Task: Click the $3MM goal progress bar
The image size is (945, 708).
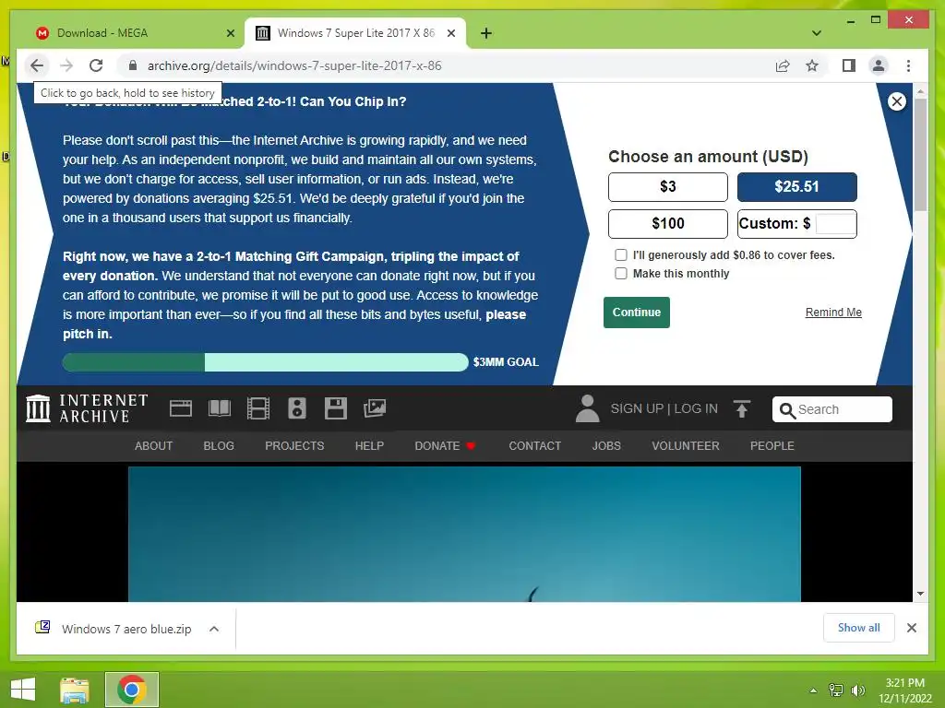Action: [265, 362]
